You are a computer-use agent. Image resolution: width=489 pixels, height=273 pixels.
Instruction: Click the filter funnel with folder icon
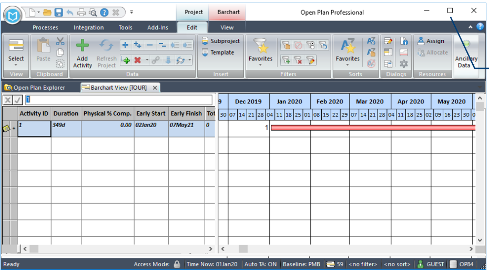[286, 45]
